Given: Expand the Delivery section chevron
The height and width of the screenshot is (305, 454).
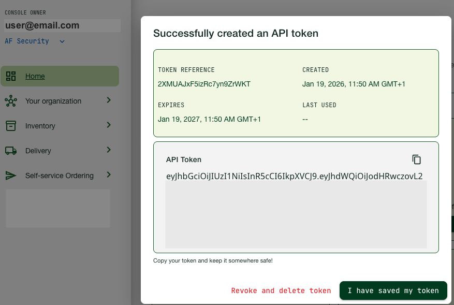Looking at the screenshot, I should coord(109,150).
